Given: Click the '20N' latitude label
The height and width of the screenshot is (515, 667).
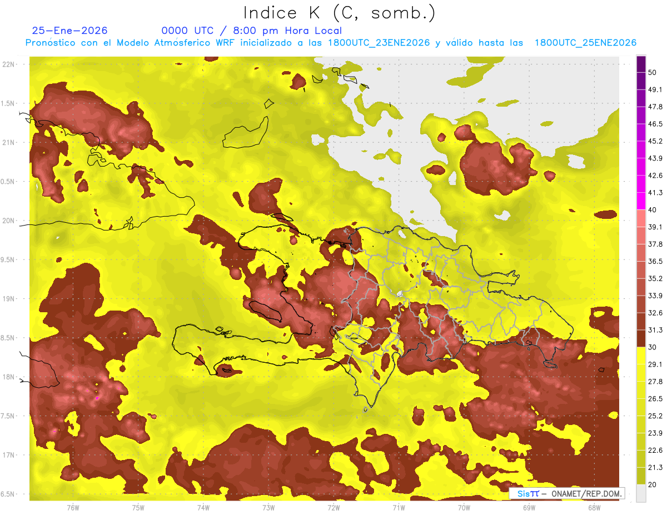Looking at the screenshot, I should pos(9,221).
